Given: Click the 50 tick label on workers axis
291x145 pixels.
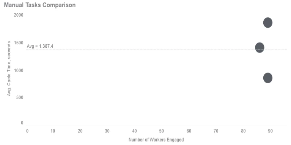Looking at the screenshot, I should coord(162,131).
